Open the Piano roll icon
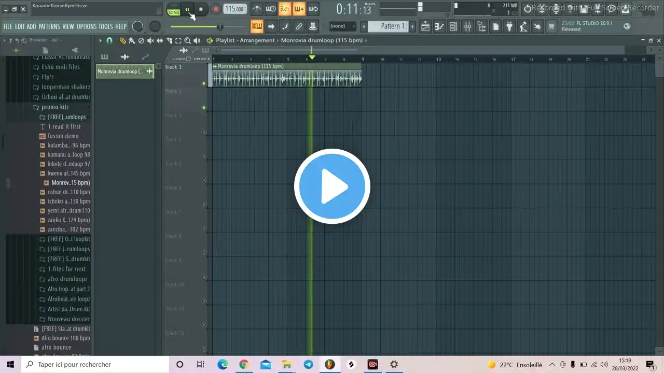The width and height of the screenshot is (664, 373). 439,27
